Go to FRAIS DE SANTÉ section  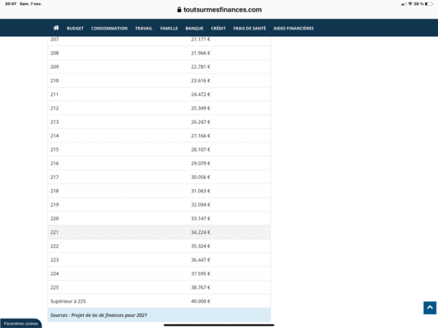coord(249,29)
